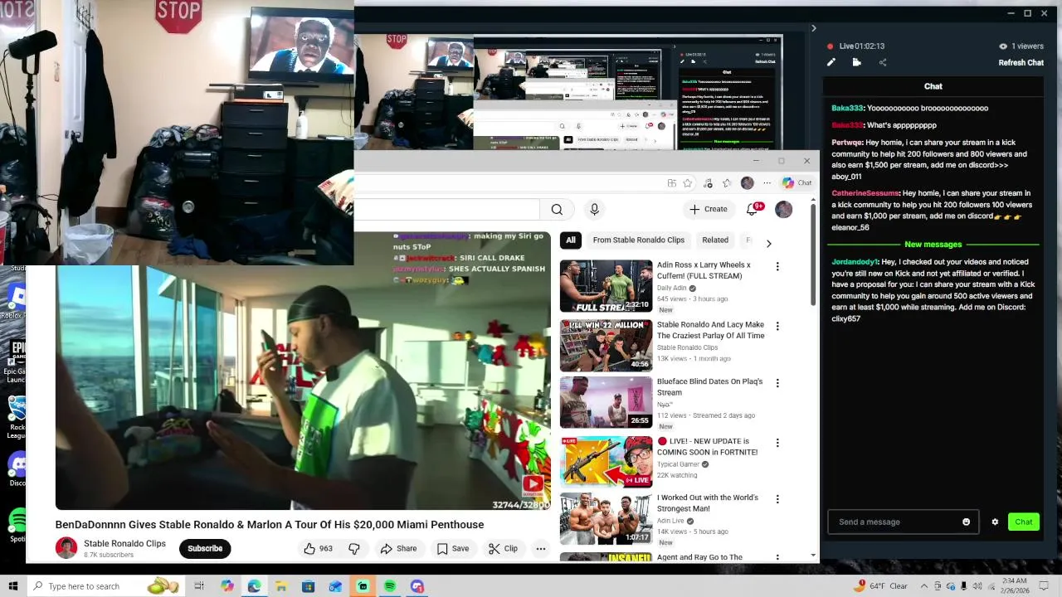Image resolution: width=1062 pixels, height=597 pixels.
Task: Click the red watermark in video corner
Action: (x=533, y=485)
